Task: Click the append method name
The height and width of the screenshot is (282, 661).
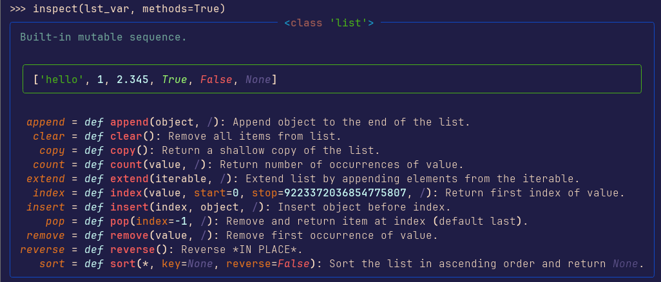Action: pyautogui.click(x=46, y=123)
